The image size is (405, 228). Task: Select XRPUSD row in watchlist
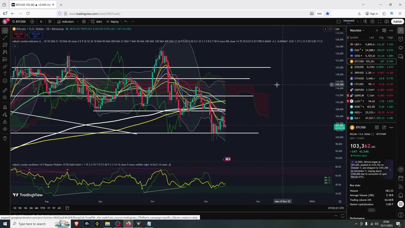pos(371,73)
